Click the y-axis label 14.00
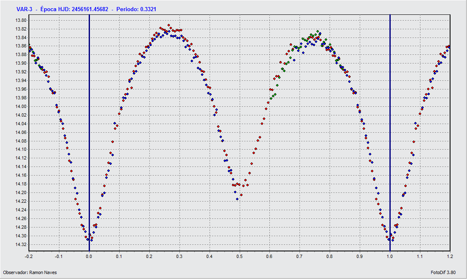The image size is (467, 279). click(21, 106)
